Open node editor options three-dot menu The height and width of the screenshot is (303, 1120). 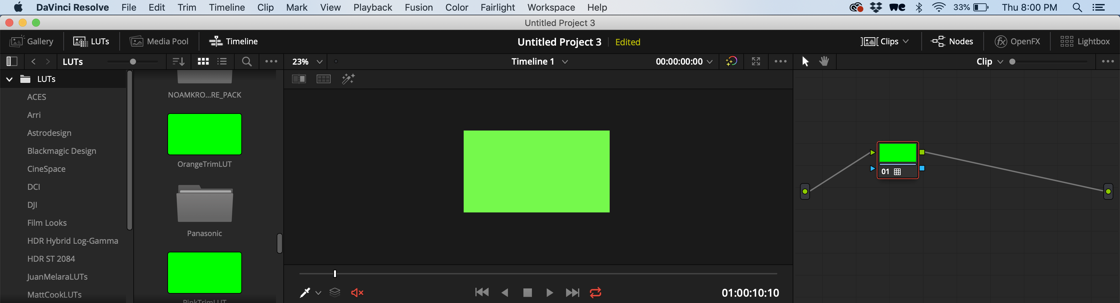(1107, 62)
